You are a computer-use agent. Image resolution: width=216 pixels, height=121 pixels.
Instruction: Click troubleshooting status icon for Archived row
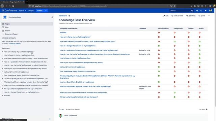pyautogui.click(x=159, y=33)
